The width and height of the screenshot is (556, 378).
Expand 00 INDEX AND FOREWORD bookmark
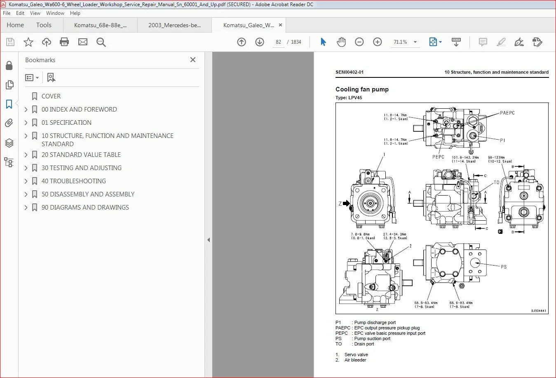pyautogui.click(x=26, y=110)
